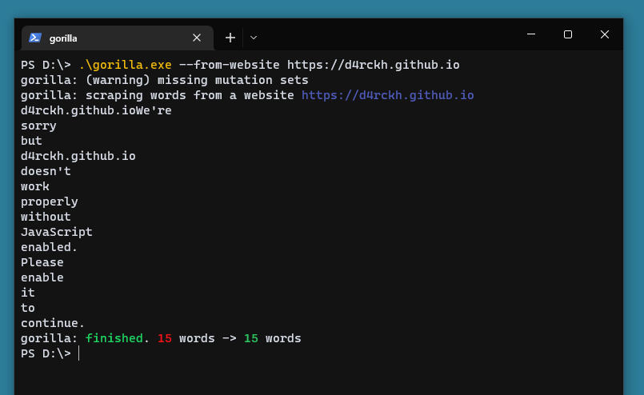The height and width of the screenshot is (395, 644).
Task: Click the red 15 word count
Action: tap(165, 338)
